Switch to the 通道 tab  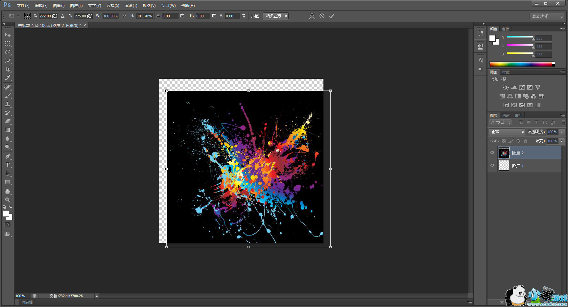pyautogui.click(x=506, y=115)
